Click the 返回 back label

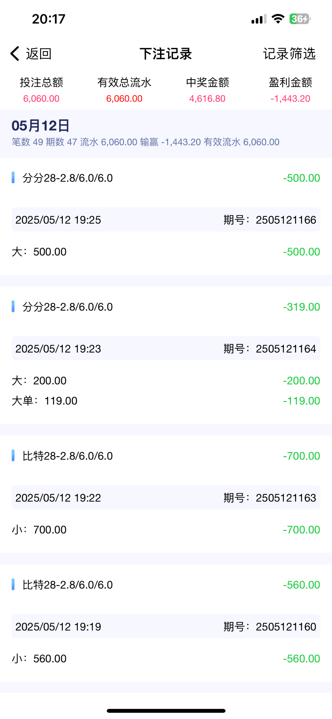pos(39,54)
